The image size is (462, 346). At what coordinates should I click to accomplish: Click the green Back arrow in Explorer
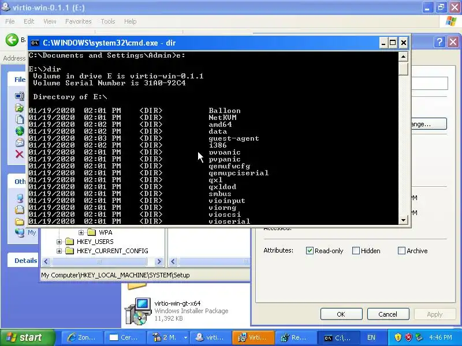[x=12, y=40]
